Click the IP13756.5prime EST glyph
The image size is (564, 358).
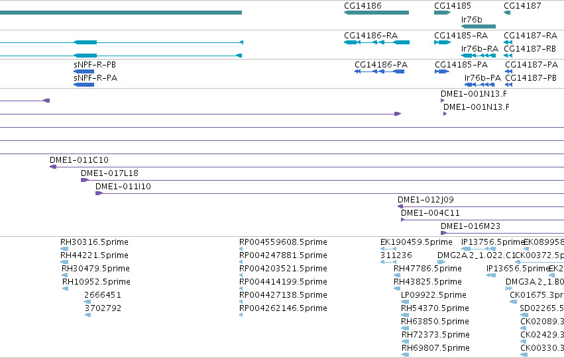pos(479,248)
